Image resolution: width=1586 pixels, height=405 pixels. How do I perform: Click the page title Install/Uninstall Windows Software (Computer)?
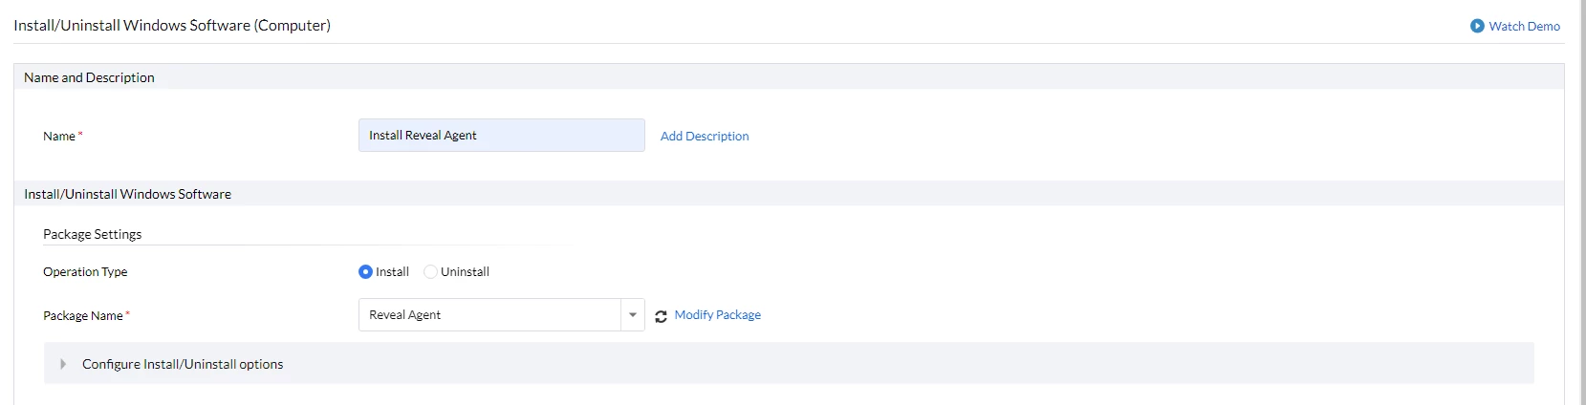point(172,25)
